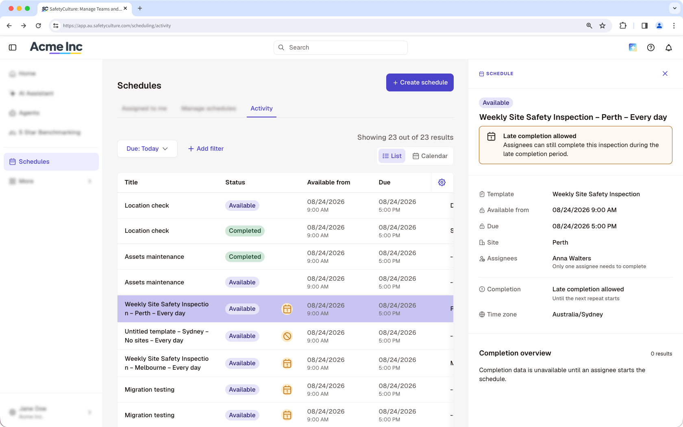Close the SafetyCulture browser tab

tap(125, 8)
